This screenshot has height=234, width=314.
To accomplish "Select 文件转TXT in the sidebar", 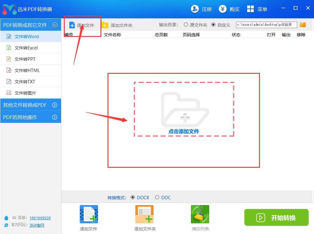I will click(31, 81).
